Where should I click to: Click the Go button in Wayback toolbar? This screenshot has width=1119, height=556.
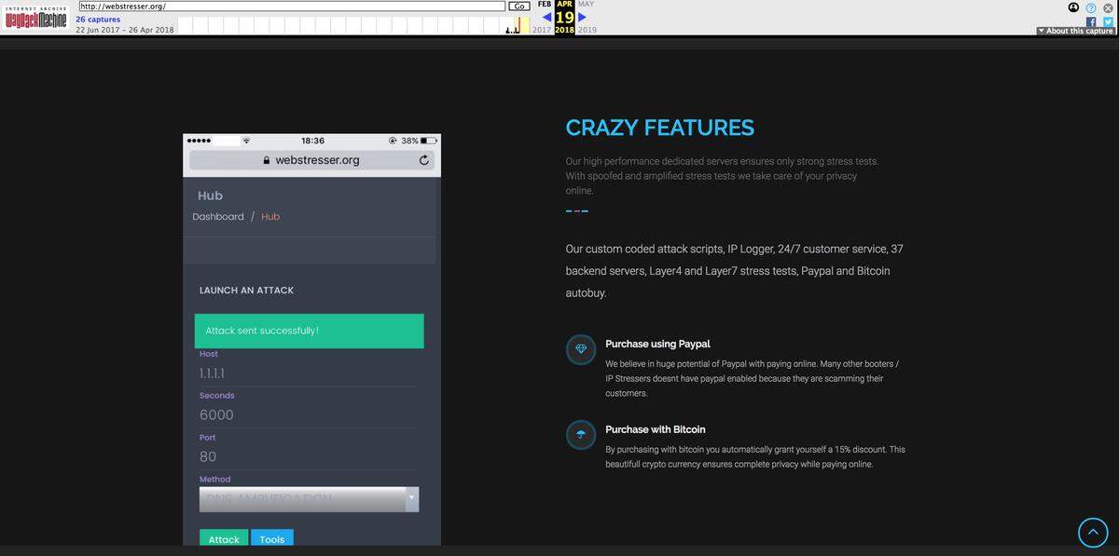518,6
